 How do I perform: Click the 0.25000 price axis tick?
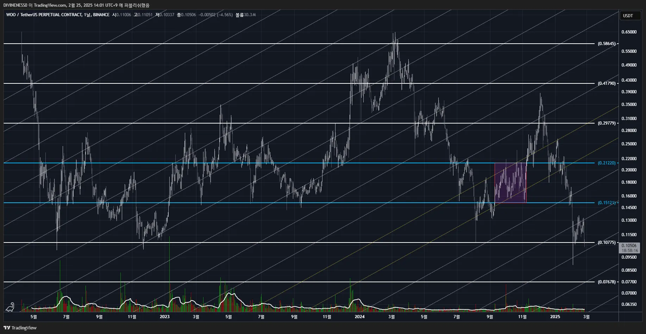629,144
